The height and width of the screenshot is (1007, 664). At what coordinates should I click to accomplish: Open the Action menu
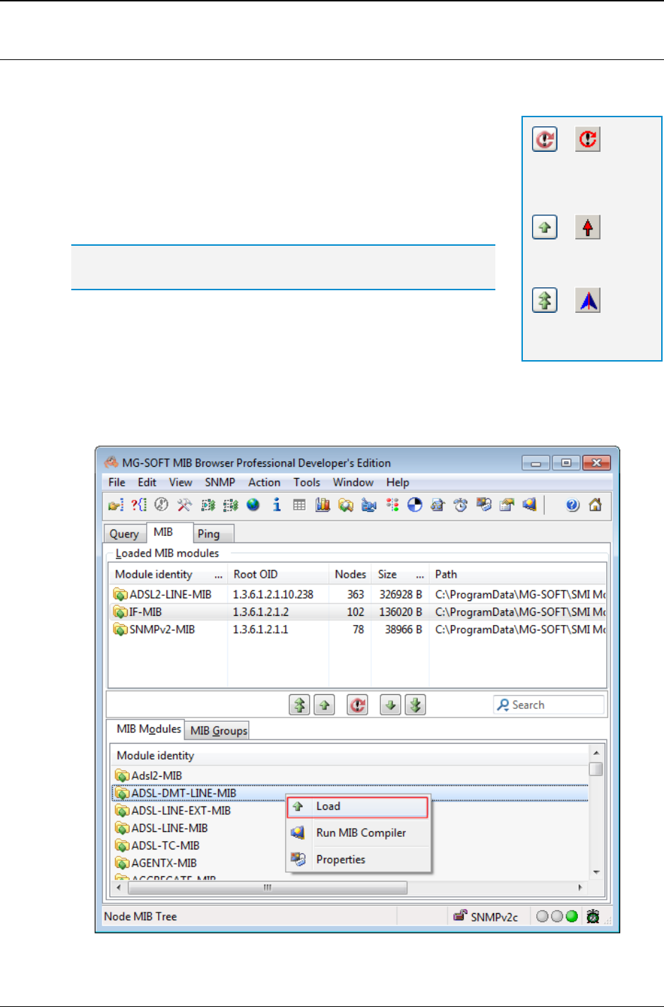point(264,482)
